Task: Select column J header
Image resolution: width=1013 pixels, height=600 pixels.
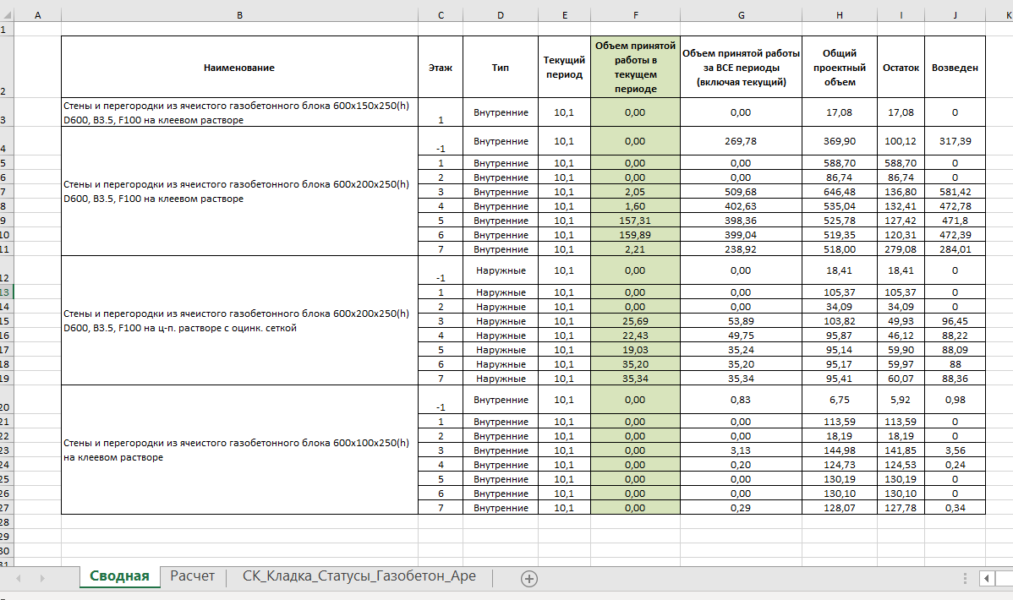Action: click(955, 15)
